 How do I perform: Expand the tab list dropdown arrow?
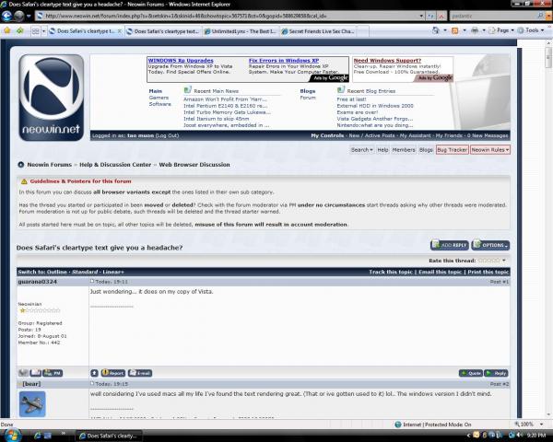click(x=43, y=31)
